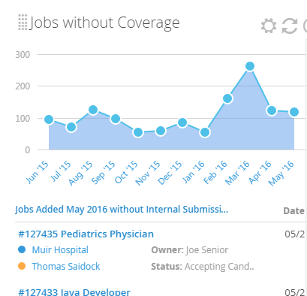Sort by the Date column header

click(x=294, y=211)
